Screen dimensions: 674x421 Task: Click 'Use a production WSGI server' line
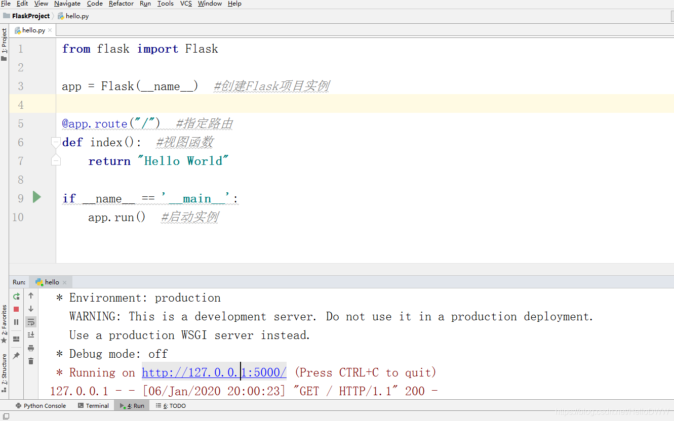coord(190,335)
